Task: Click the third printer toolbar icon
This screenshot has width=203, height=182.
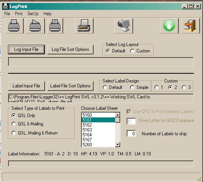Action: point(55,25)
